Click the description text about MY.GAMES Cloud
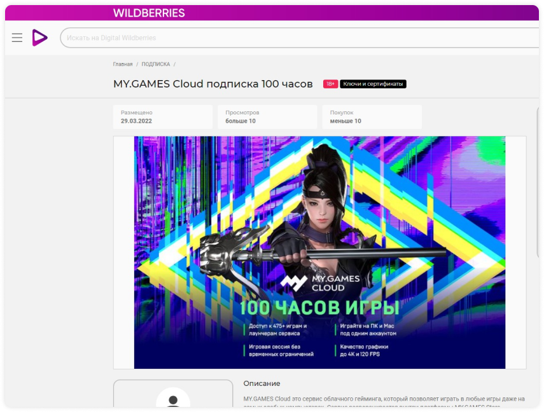 point(384,402)
